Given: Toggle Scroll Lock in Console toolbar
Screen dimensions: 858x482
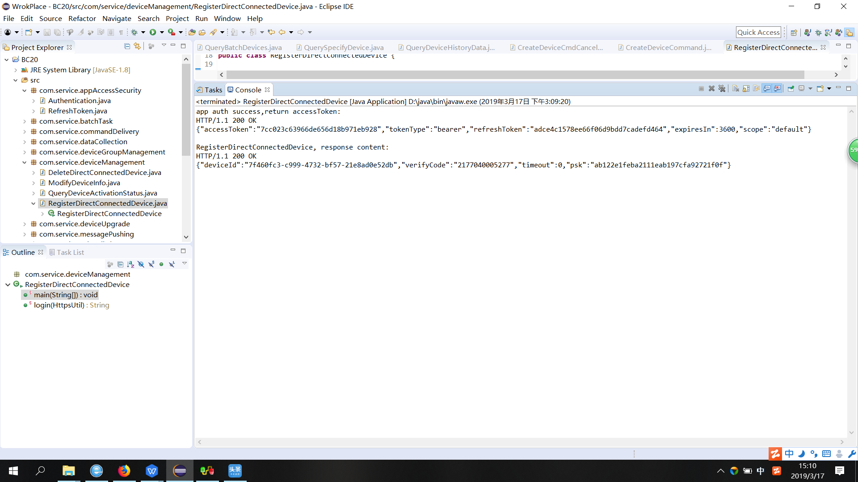Looking at the screenshot, I should pyautogui.click(x=746, y=89).
